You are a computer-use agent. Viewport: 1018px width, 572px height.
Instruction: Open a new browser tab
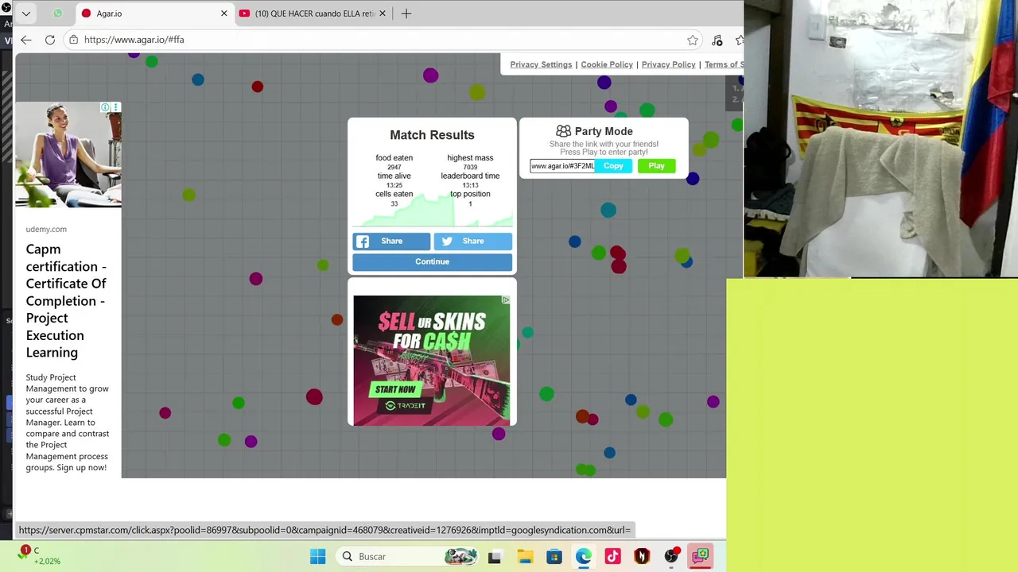pyautogui.click(x=406, y=14)
